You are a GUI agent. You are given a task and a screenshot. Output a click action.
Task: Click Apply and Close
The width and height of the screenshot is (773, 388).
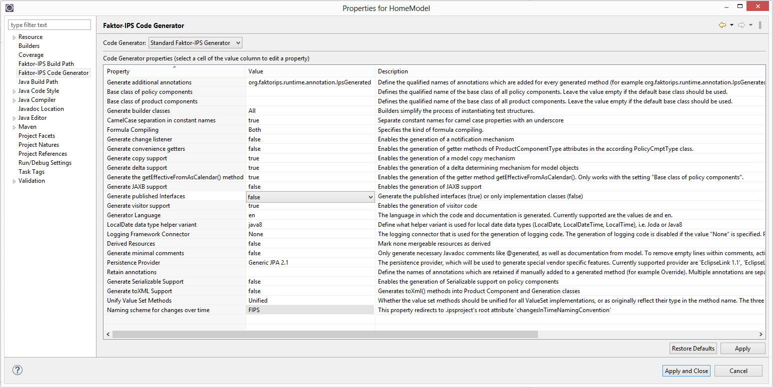click(x=686, y=371)
